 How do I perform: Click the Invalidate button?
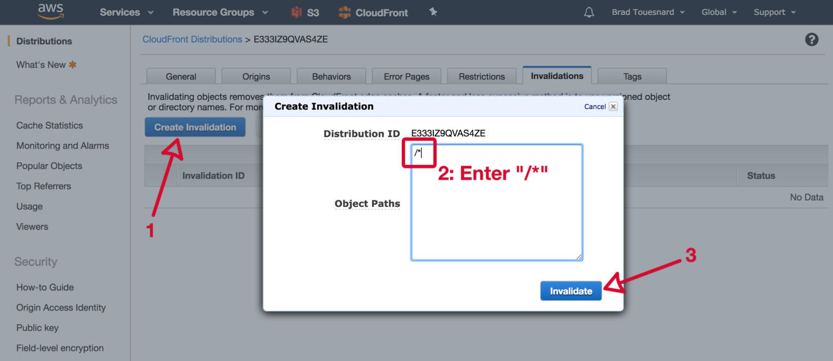coord(571,291)
